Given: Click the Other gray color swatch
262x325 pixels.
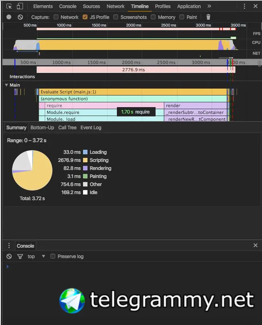Looking at the screenshot, I should [85, 184].
